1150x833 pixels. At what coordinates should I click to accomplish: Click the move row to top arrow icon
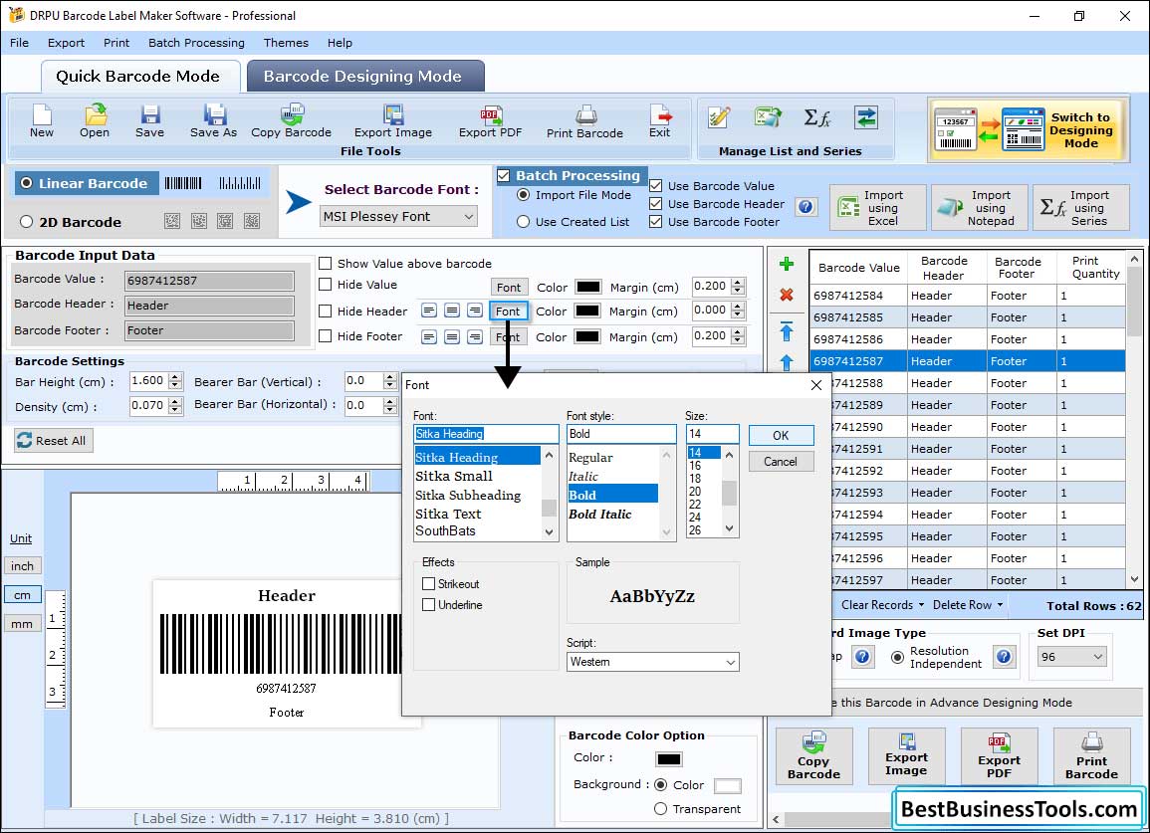click(787, 331)
